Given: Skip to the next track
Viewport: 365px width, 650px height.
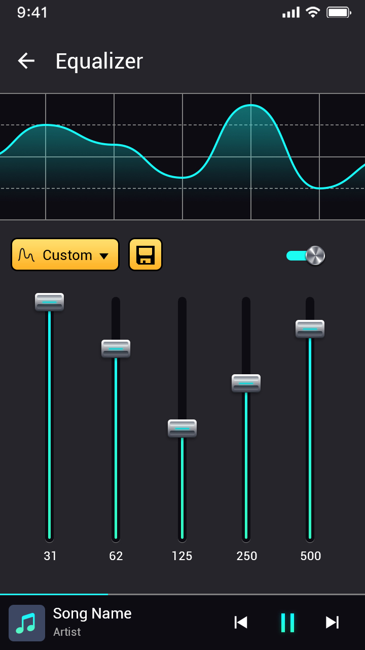Looking at the screenshot, I should [332, 622].
